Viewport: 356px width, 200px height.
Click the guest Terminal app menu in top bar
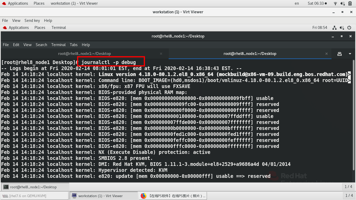point(59,28)
